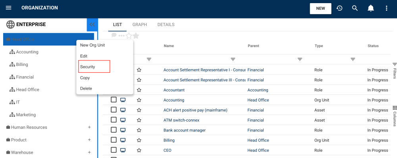Select the CEO row checkbox
Viewport: 397px width, 158px height.
point(114,150)
